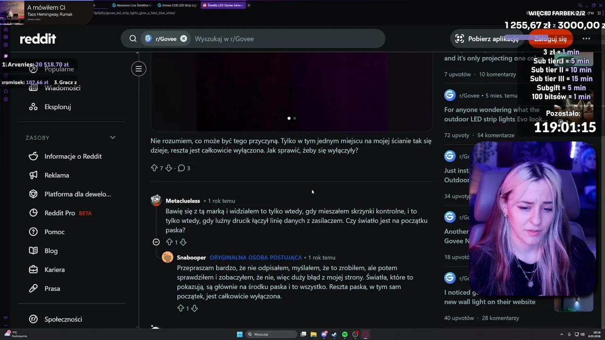Image resolution: width=605 pixels, height=340 pixels.
Task: Open the three-dots overflow menu
Action: (x=586, y=39)
